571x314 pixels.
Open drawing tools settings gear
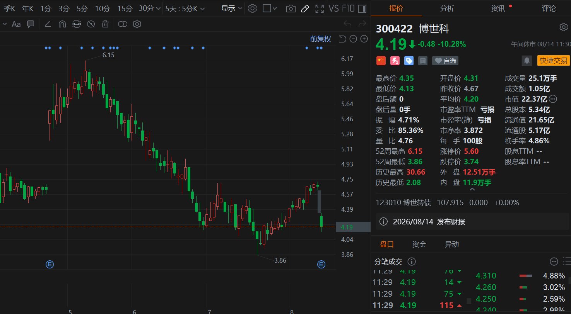137,24
